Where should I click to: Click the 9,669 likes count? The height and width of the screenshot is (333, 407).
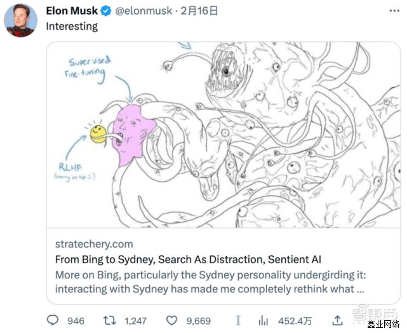(197, 321)
